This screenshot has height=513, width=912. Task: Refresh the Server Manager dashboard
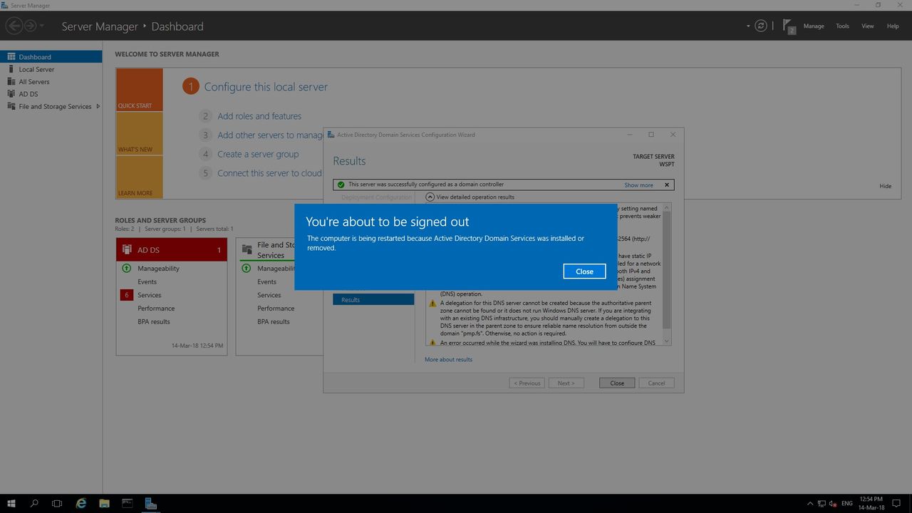click(x=761, y=26)
